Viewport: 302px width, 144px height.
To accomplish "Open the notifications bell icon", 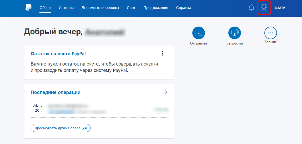I will (x=251, y=8).
